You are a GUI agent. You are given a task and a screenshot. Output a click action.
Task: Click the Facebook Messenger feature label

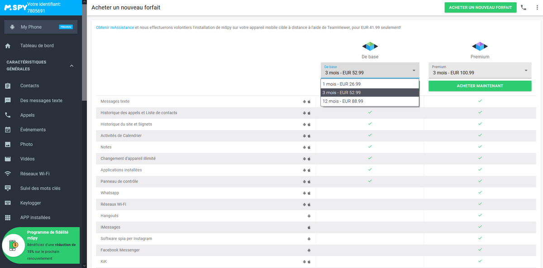point(120,250)
